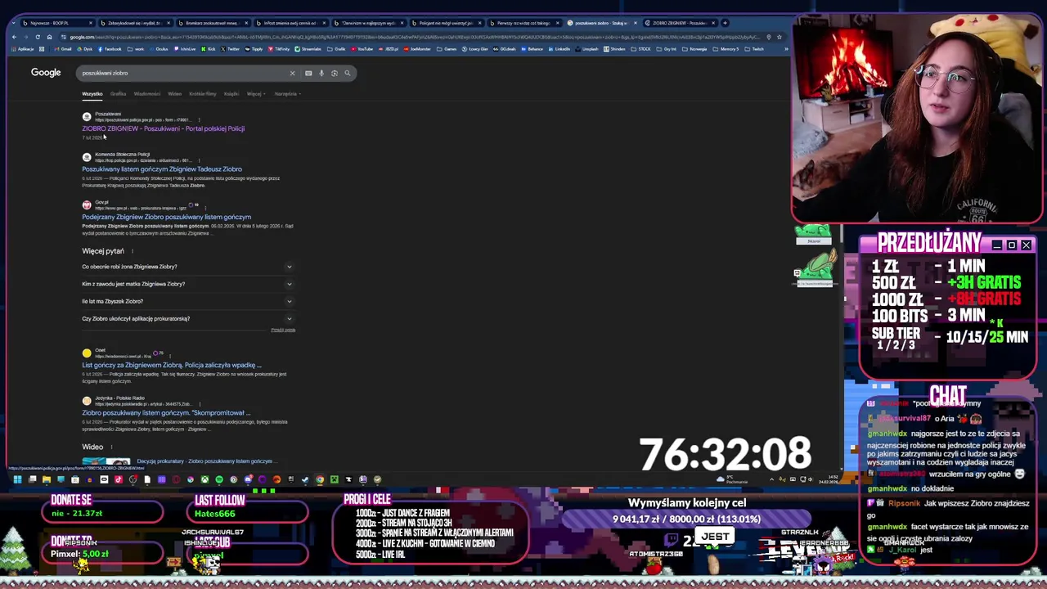Screen dimensions: 1047x589
Task: Open the YouTube bookmark
Action: [x=362, y=48]
